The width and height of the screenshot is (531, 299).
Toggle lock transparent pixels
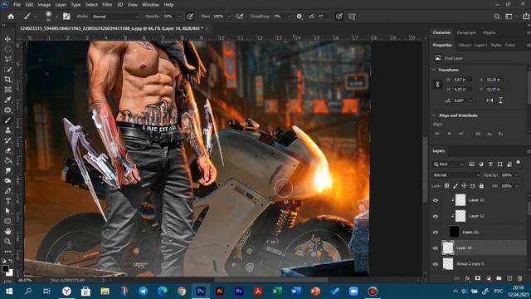[447, 186]
